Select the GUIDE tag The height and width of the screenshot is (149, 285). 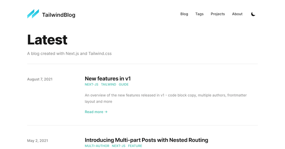tap(124, 84)
